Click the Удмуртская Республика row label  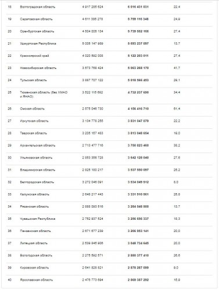pyautogui.click(x=38, y=43)
